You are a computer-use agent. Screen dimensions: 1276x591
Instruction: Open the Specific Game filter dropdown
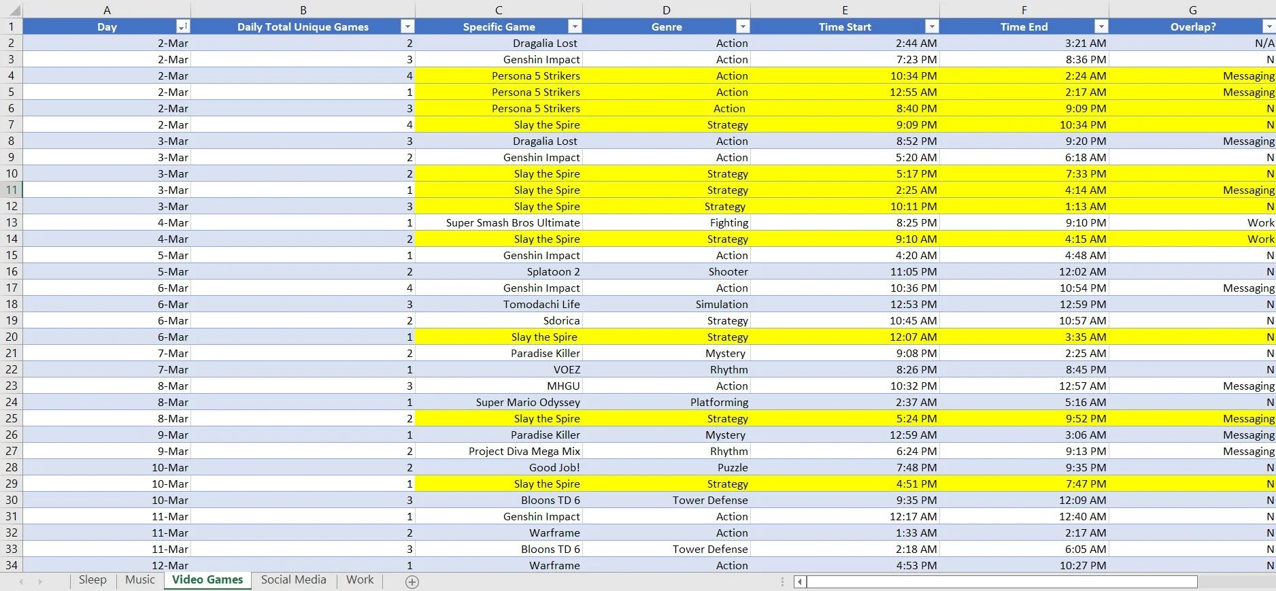(x=575, y=27)
